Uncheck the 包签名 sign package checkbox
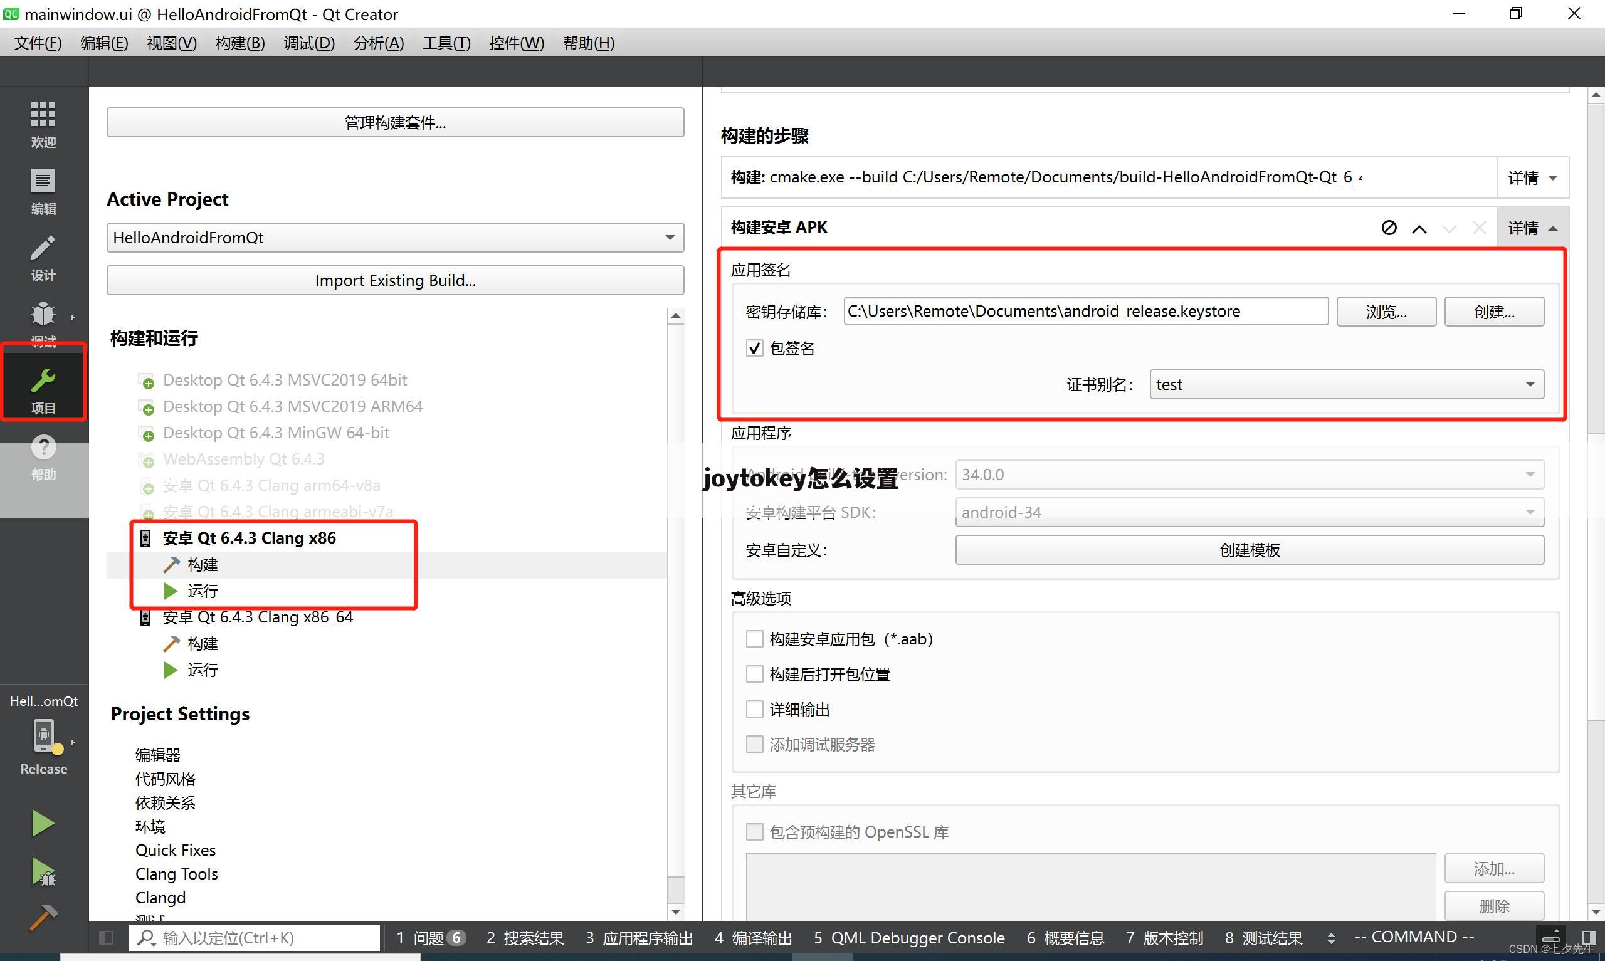The image size is (1605, 961). click(754, 349)
